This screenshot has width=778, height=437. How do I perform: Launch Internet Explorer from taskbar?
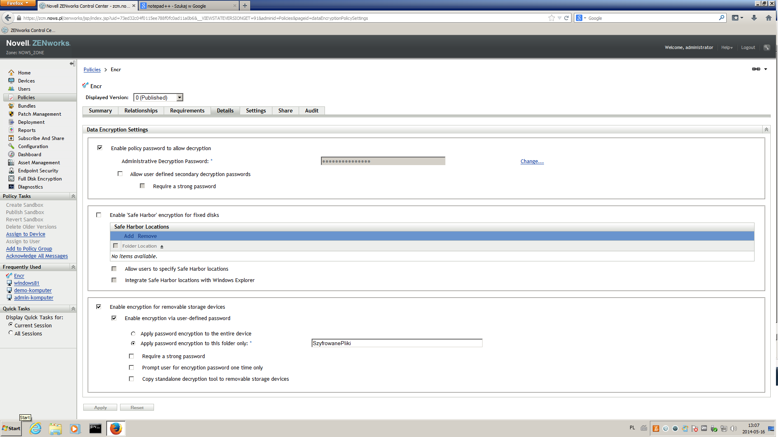click(36, 429)
